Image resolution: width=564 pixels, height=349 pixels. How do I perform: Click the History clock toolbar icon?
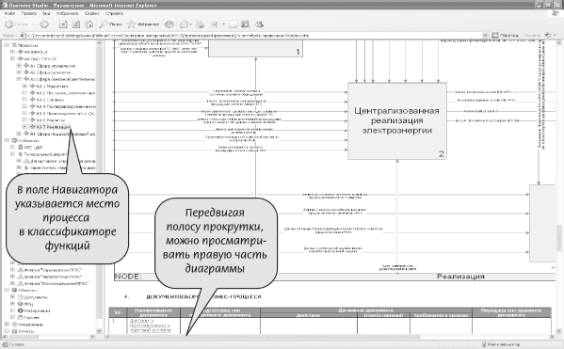169,24
